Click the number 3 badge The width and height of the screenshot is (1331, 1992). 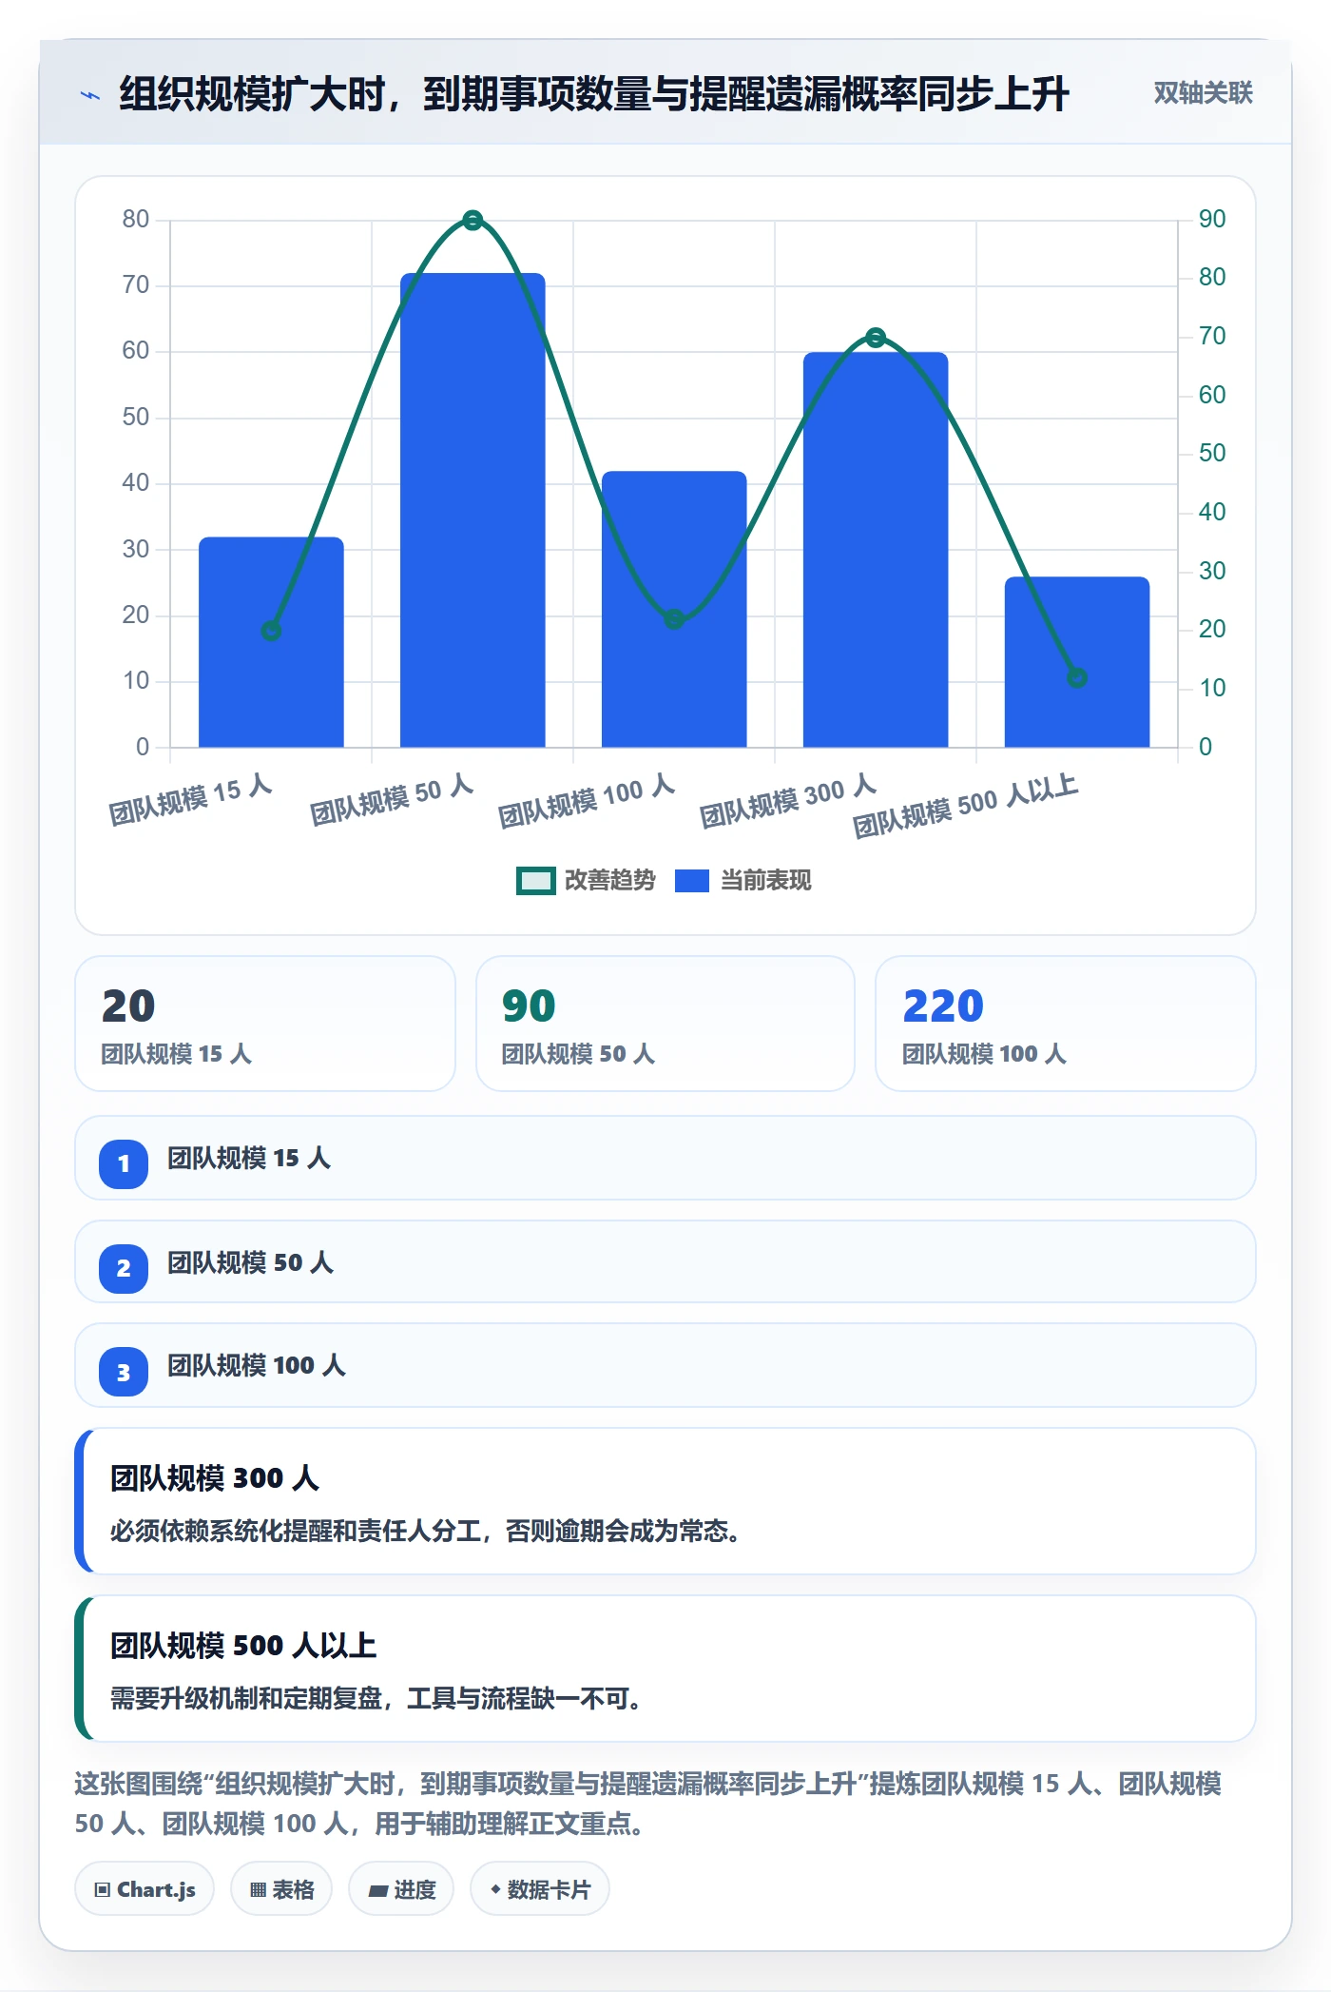click(124, 1373)
